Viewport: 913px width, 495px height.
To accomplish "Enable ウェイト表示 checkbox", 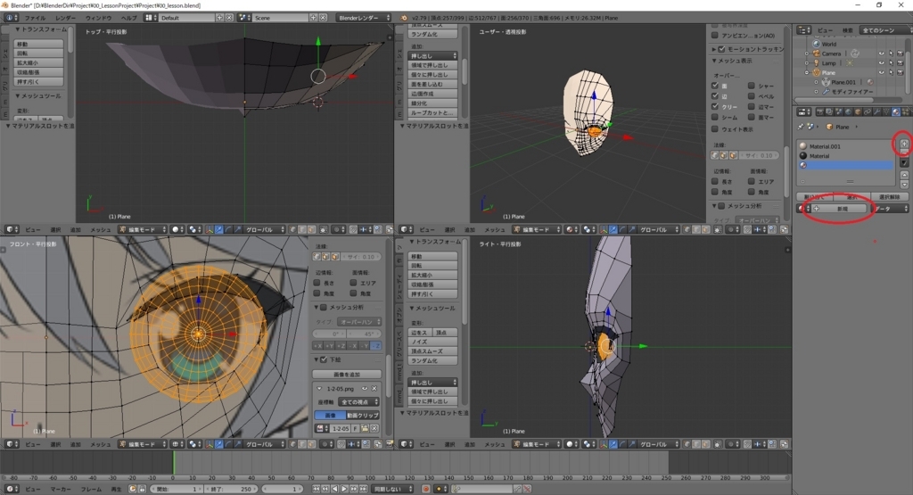I will (715, 128).
